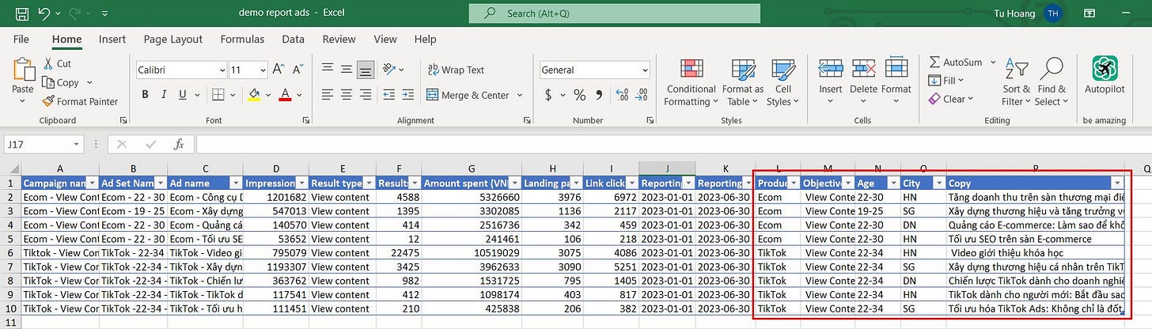
Task: Open the City column filter arrow
Action: click(x=939, y=183)
